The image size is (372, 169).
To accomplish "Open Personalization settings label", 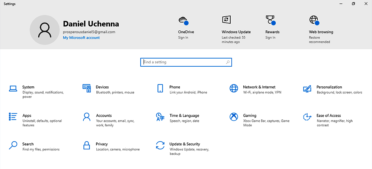I will 329,87.
